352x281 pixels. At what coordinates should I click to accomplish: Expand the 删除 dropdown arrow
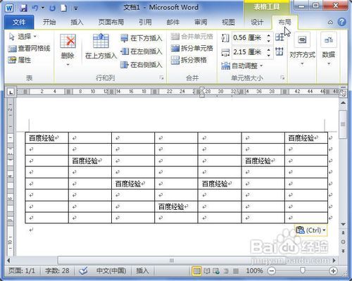click(x=68, y=64)
